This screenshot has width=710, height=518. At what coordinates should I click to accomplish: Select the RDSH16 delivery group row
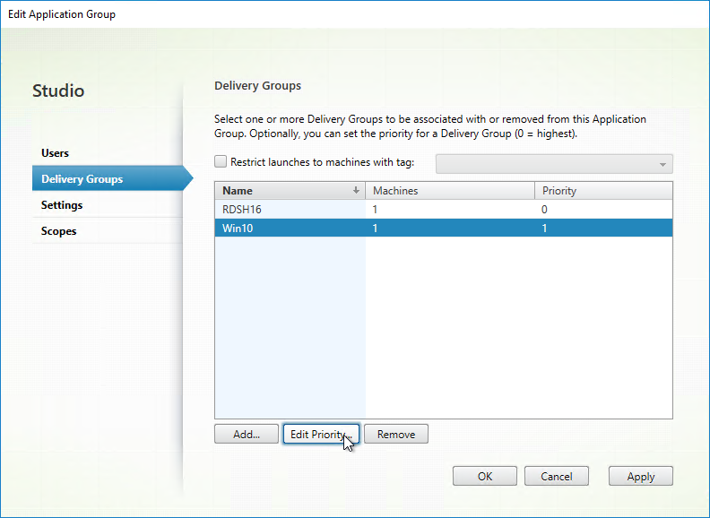click(444, 209)
